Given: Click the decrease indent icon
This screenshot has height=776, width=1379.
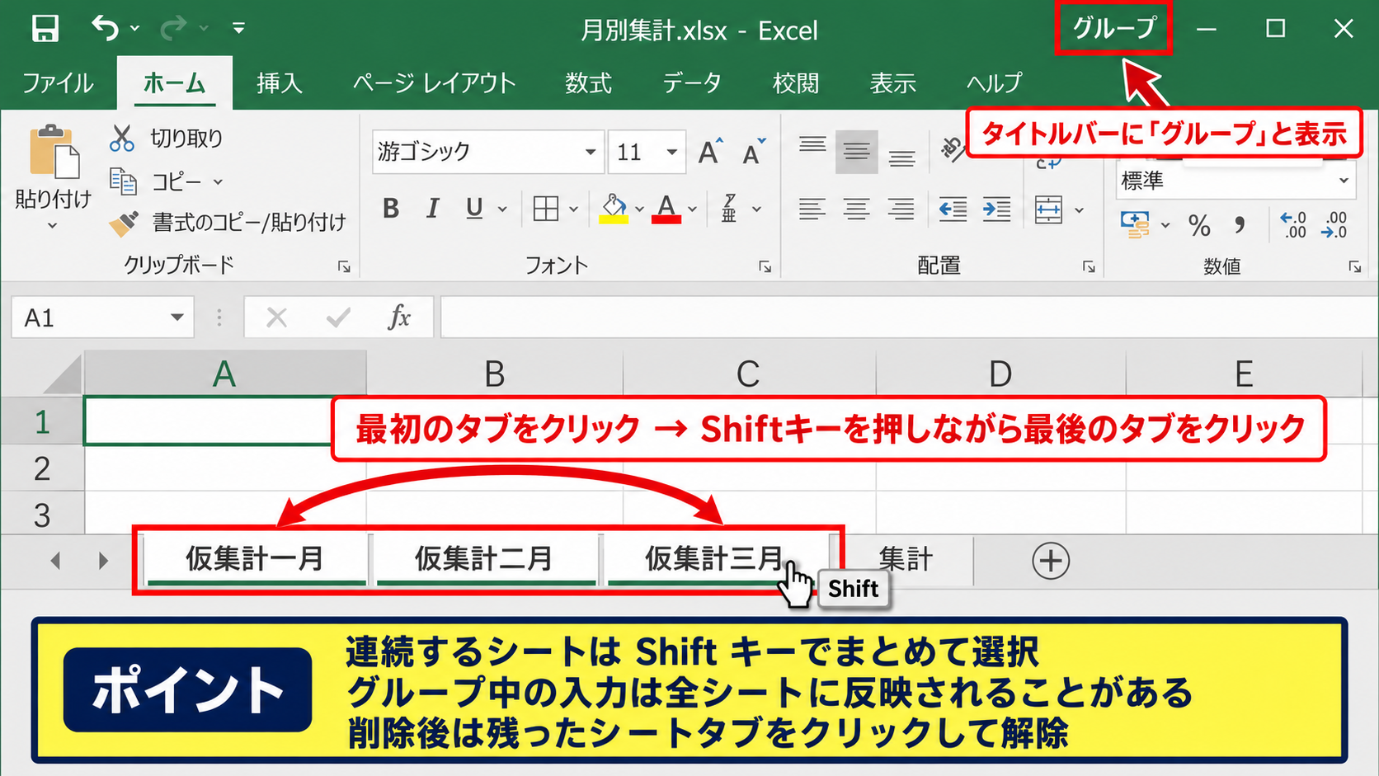Looking at the screenshot, I should tap(953, 209).
